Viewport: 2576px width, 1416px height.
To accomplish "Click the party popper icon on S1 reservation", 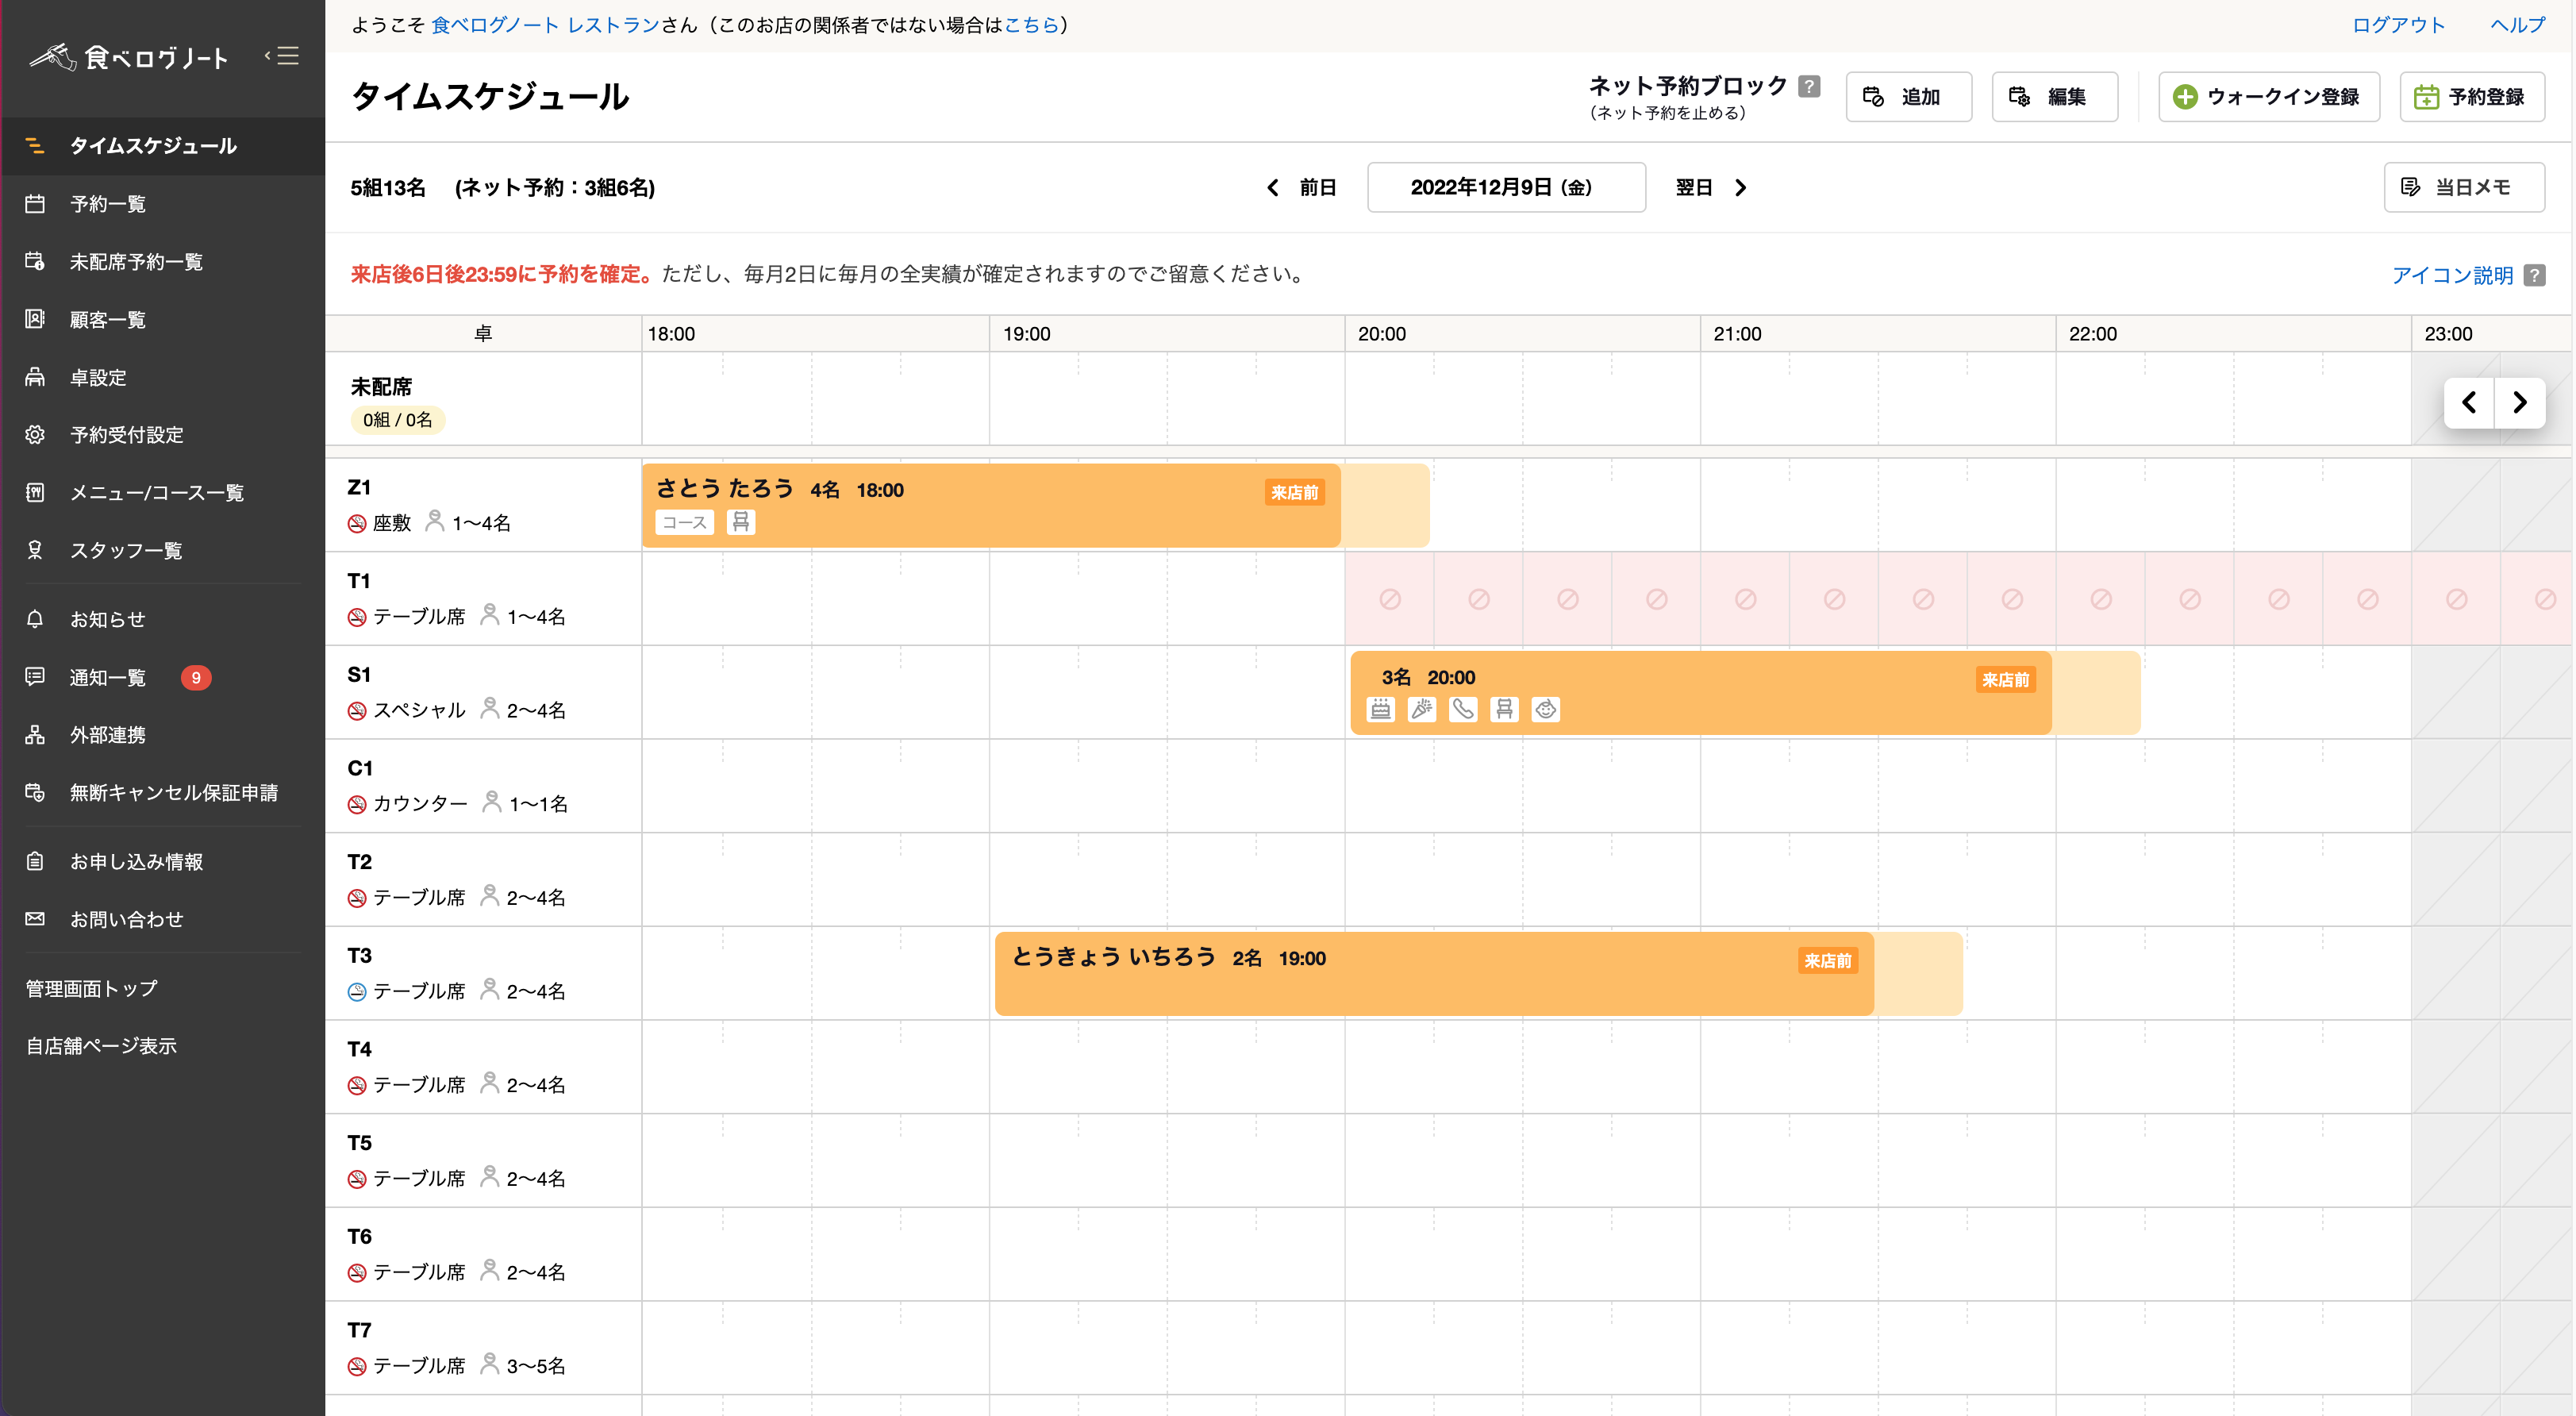I will 1421,709.
